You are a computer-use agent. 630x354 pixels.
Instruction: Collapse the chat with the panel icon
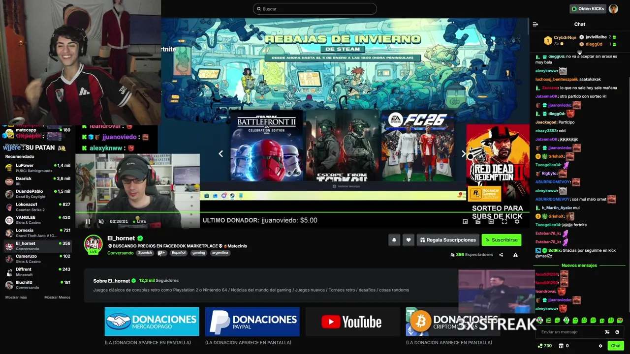tap(535, 24)
